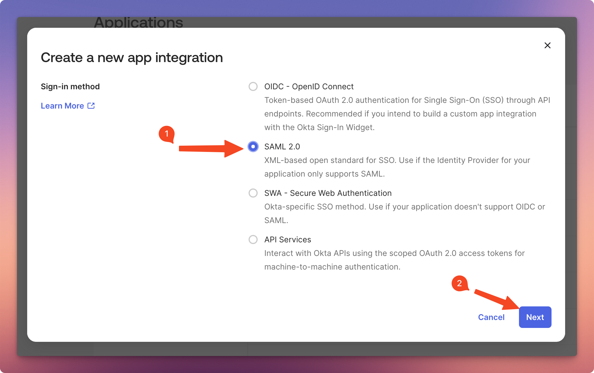The image size is (594, 373).
Task: Click the SWA - Secure Web Authentication label
Action: coord(328,193)
